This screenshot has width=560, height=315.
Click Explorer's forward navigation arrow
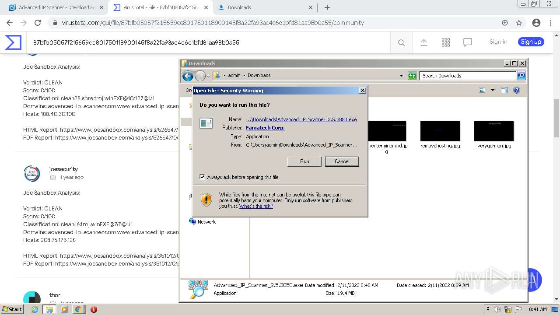point(200,76)
